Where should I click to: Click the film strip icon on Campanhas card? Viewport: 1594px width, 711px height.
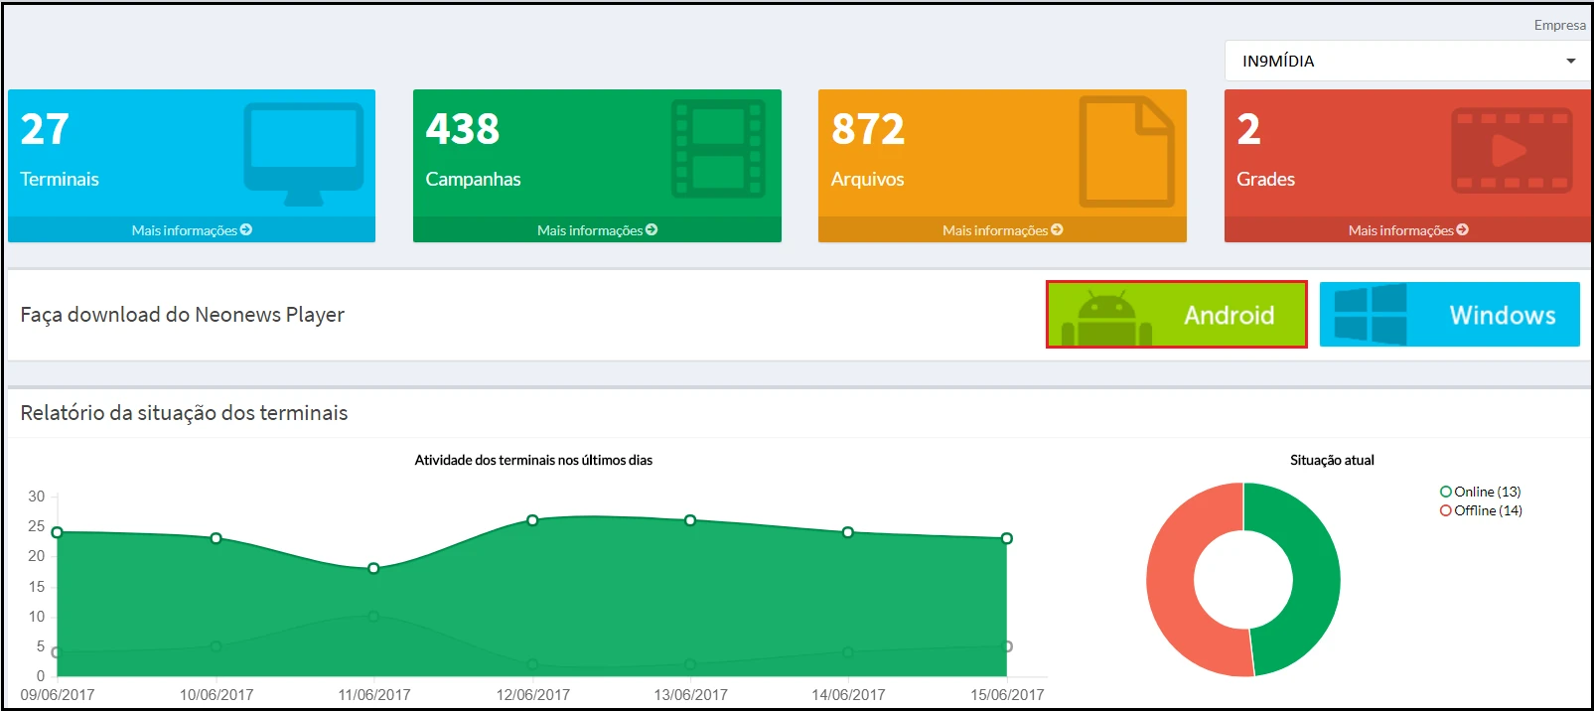tap(718, 148)
